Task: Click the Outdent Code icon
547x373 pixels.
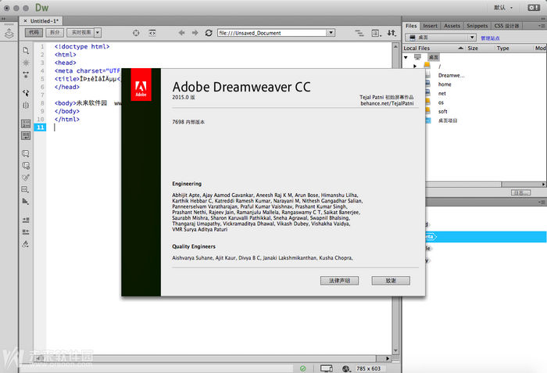Action: (26, 232)
